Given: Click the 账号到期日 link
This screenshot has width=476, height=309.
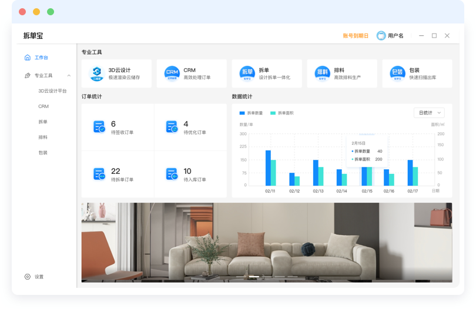Looking at the screenshot, I should click(356, 36).
